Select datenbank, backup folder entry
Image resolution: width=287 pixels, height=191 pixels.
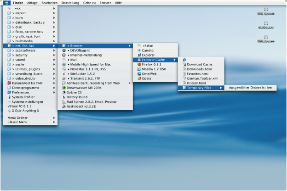30,22
